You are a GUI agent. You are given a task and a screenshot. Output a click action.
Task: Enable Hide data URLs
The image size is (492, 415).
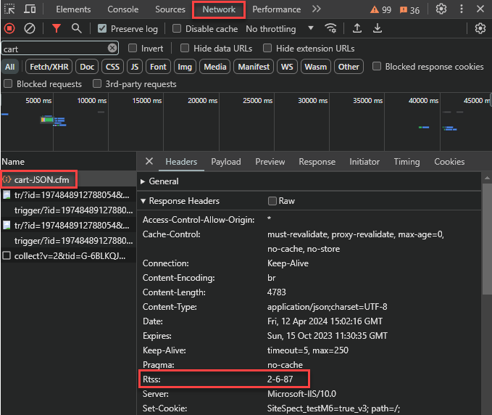tap(185, 48)
